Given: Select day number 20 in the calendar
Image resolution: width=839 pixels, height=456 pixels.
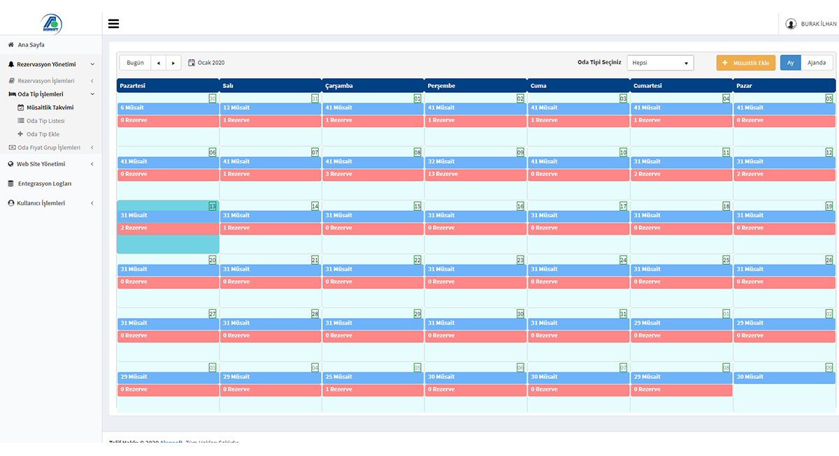Looking at the screenshot, I should pyautogui.click(x=213, y=260).
